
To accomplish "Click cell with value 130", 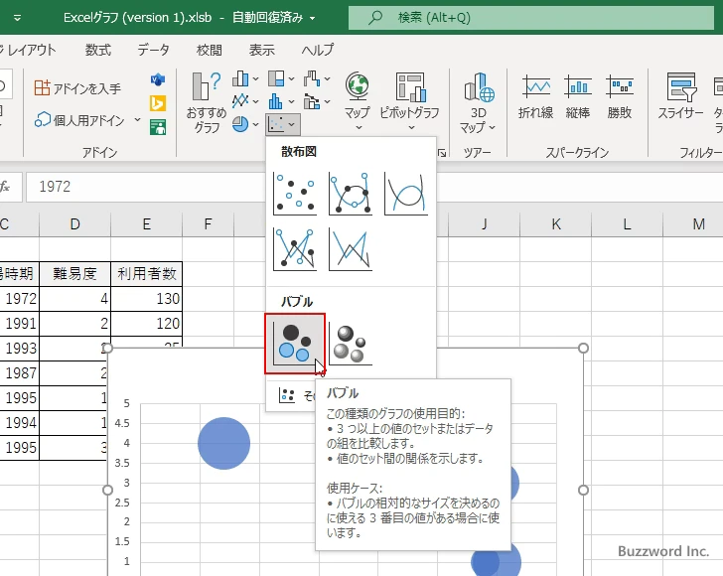I will coord(147,299).
